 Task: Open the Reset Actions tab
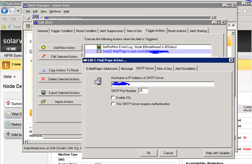coord(177,31)
